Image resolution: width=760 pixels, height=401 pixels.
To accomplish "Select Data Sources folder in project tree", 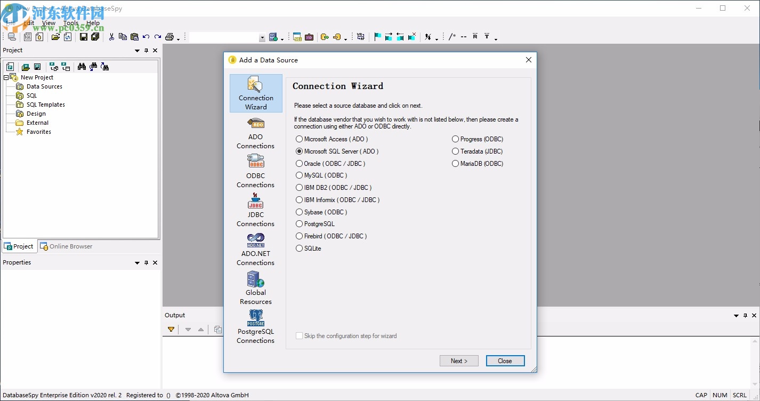I will click(44, 86).
